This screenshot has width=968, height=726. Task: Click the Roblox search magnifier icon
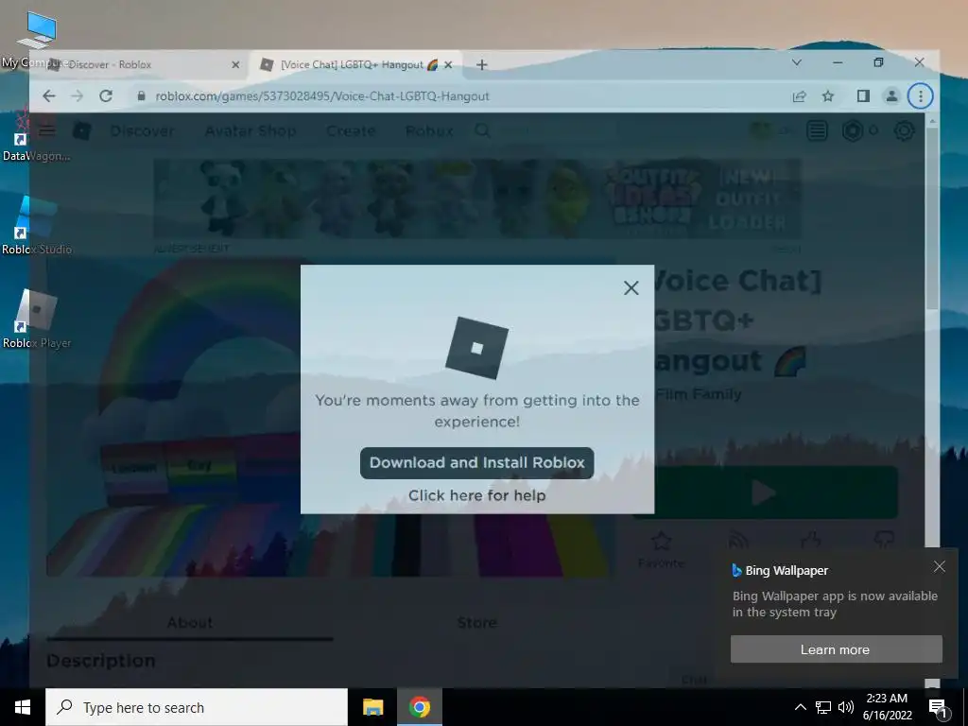pos(483,130)
